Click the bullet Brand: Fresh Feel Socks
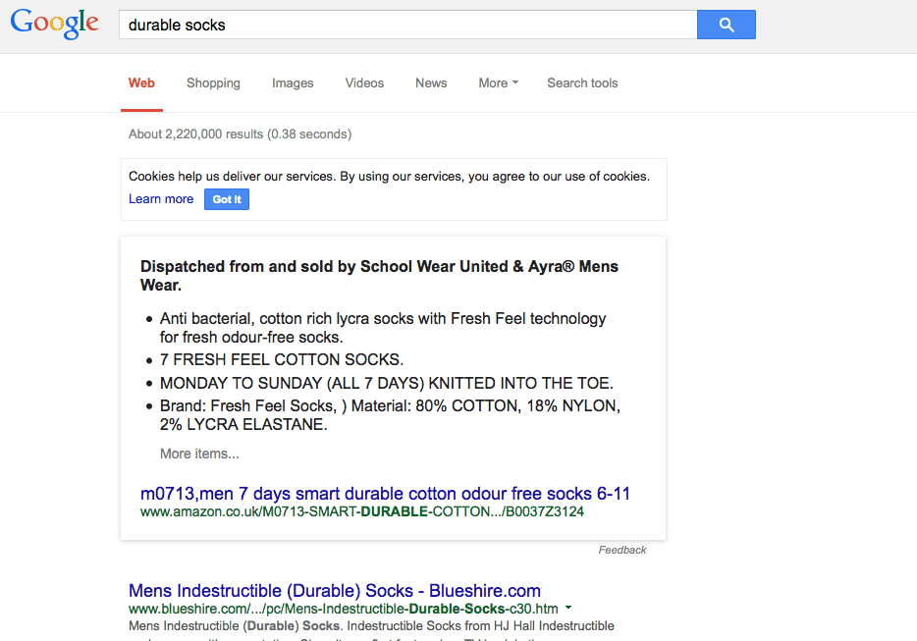This screenshot has width=917, height=641. (390, 414)
